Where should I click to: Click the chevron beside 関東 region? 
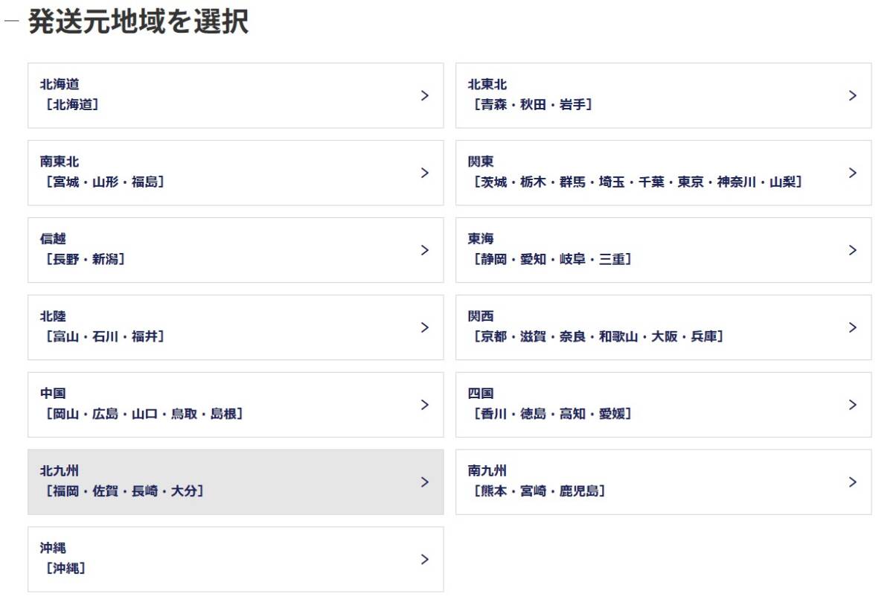pyautogui.click(x=853, y=173)
